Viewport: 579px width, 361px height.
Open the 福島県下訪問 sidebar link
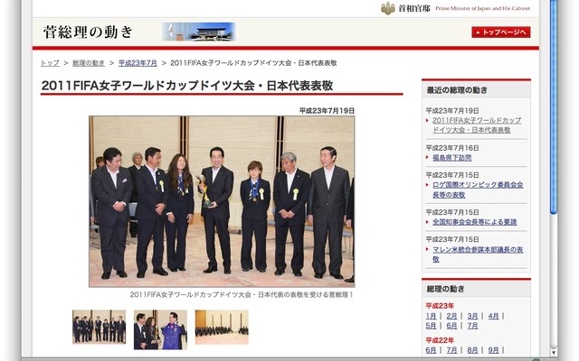click(x=452, y=158)
